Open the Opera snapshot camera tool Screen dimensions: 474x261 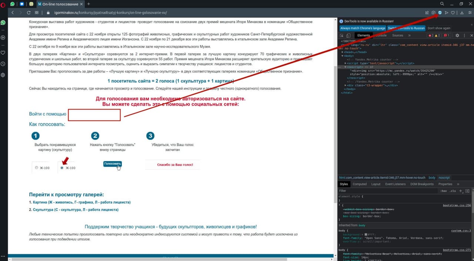(433, 13)
